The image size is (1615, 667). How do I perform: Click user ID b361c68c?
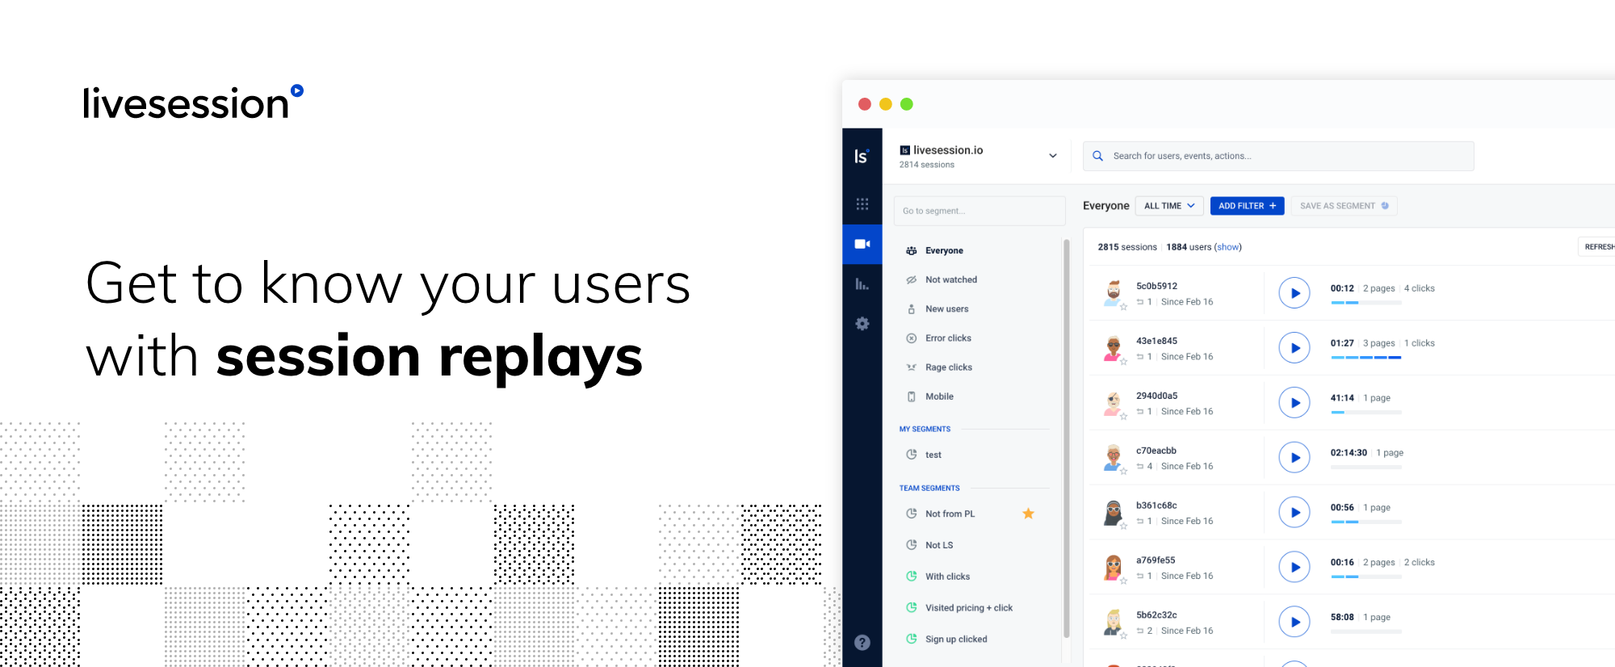(1156, 505)
